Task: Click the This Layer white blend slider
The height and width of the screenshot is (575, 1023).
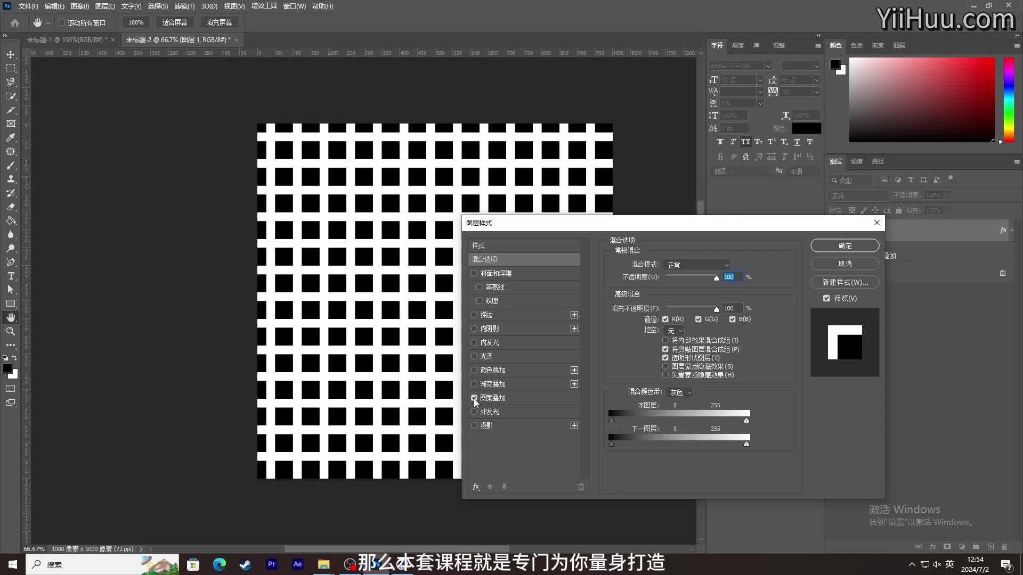Action: click(746, 421)
